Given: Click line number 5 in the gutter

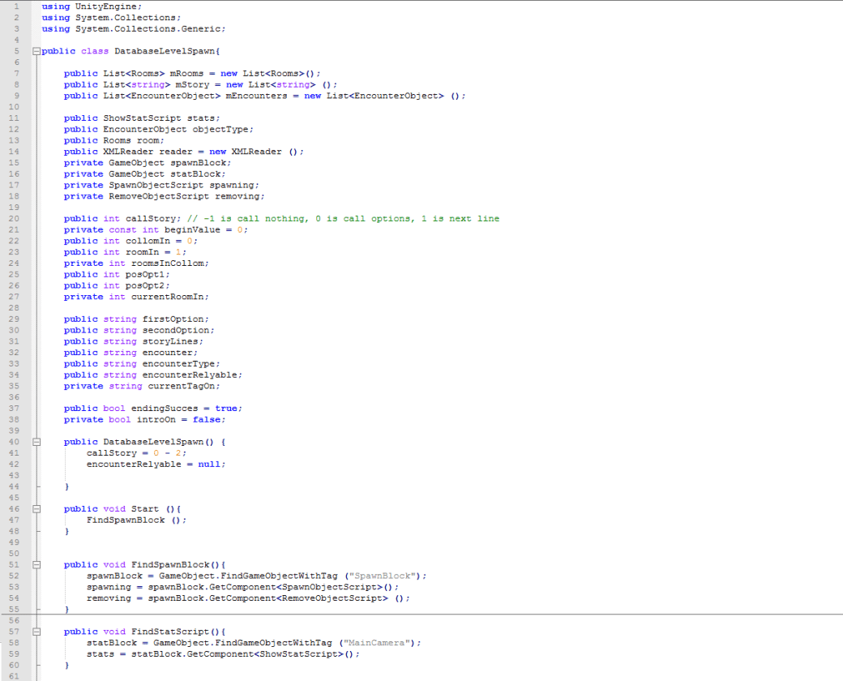Looking at the screenshot, I should [15, 50].
